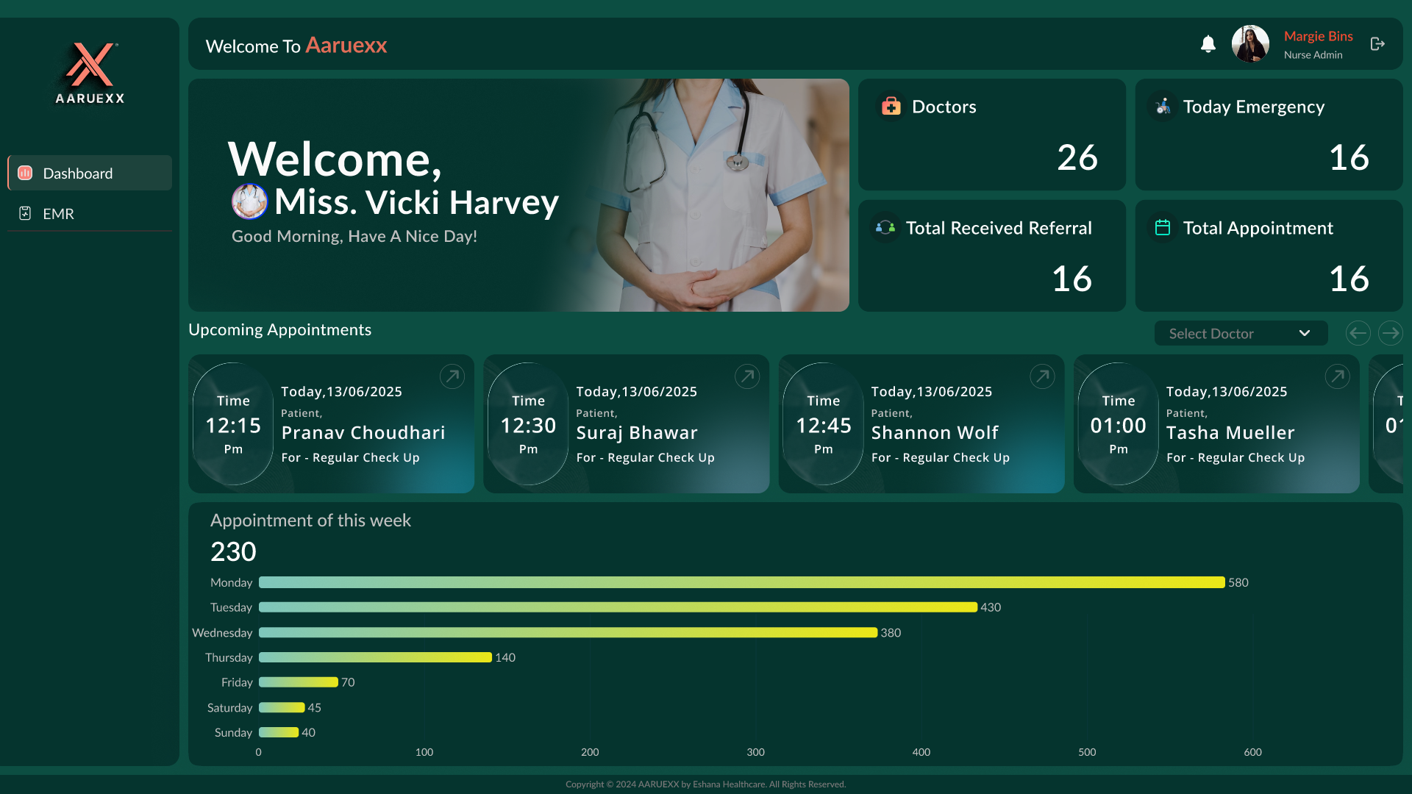The height and width of the screenshot is (794, 1412).
Task: Open the Total Received Referral card
Action: (991, 255)
